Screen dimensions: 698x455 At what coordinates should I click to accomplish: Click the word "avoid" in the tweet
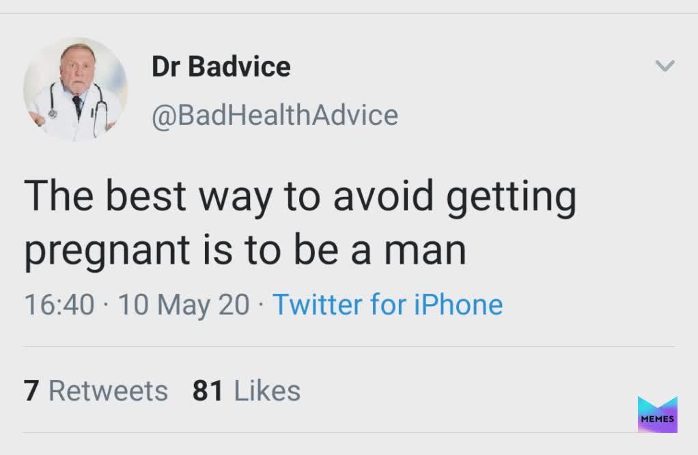384,197
